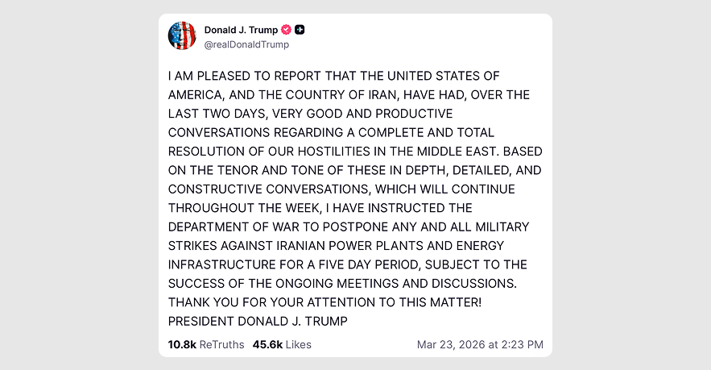Open the @realDonaldTrump handle link
This screenshot has height=370, width=711.
[x=246, y=45]
